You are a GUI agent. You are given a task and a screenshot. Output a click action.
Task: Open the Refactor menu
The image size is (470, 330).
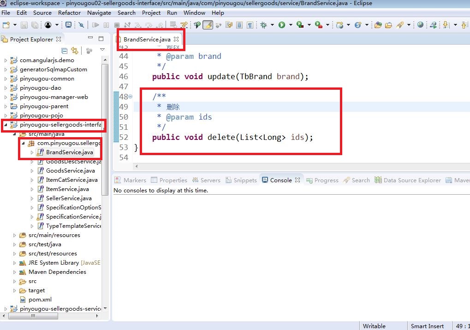point(69,13)
